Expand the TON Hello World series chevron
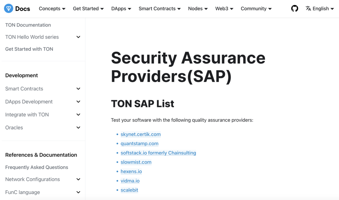The height and width of the screenshot is (200, 339). 78,37
